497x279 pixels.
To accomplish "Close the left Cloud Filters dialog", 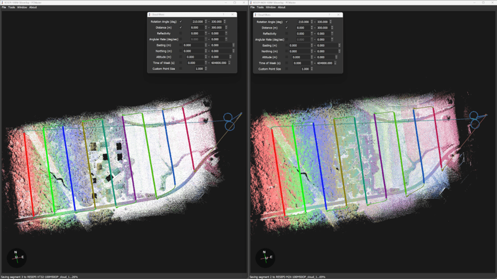I will (233, 15).
